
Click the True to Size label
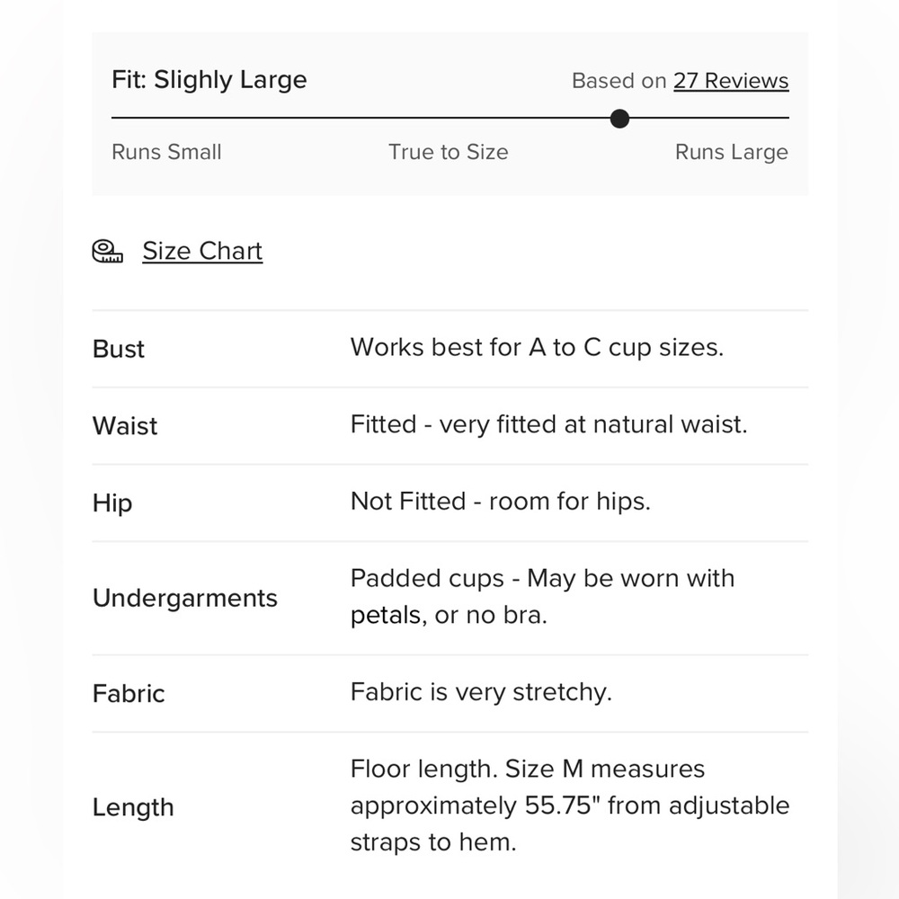pos(449,152)
